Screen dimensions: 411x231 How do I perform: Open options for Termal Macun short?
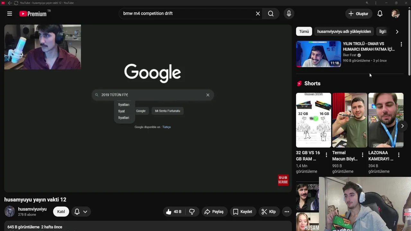pos(363,155)
